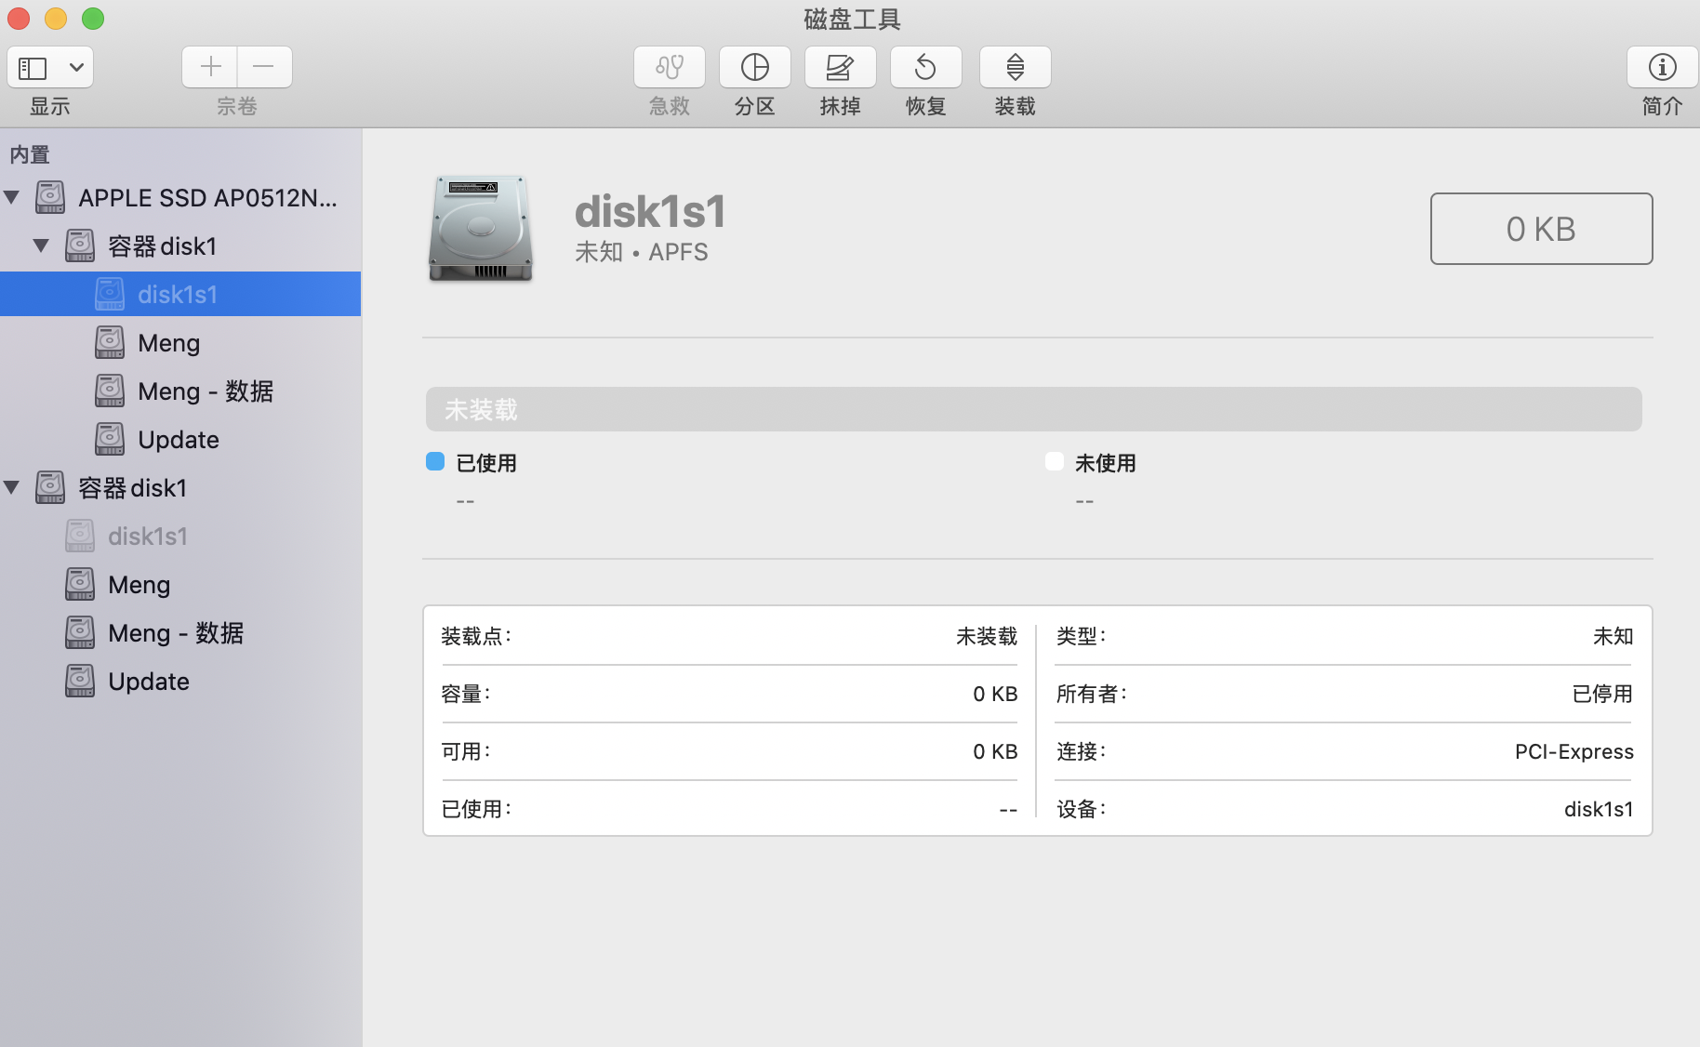This screenshot has height=1047, width=1700.
Task: Open the Info (简介) panel
Action: [1662, 67]
